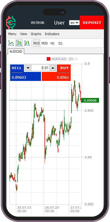Select the candlestick chart type icon

(x=19, y=43)
